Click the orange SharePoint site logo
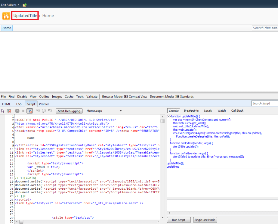The width and height of the screenshot is (278, 224). 6,16
